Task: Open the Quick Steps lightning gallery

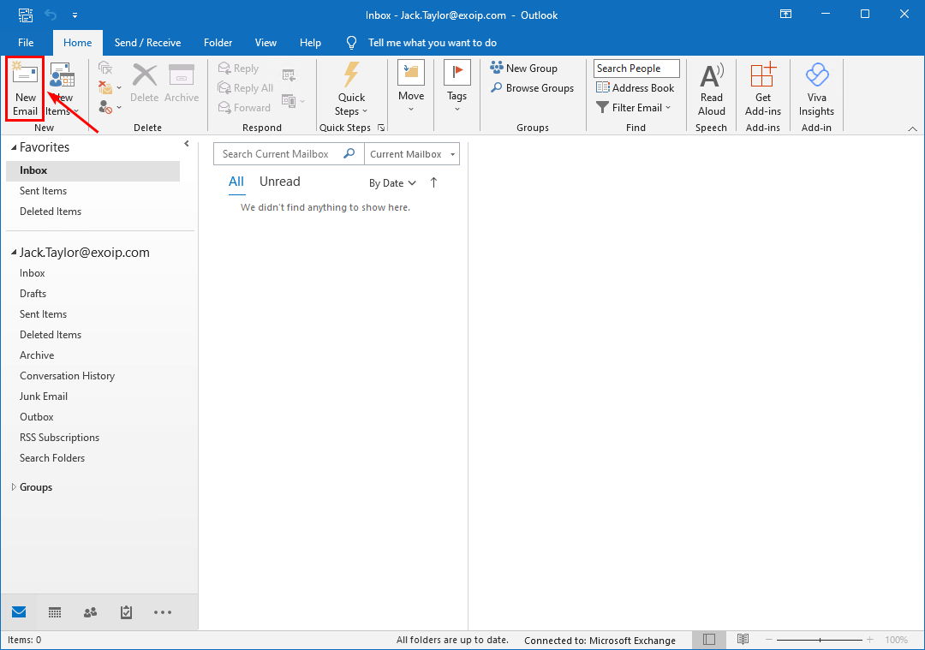Action: [x=351, y=89]
